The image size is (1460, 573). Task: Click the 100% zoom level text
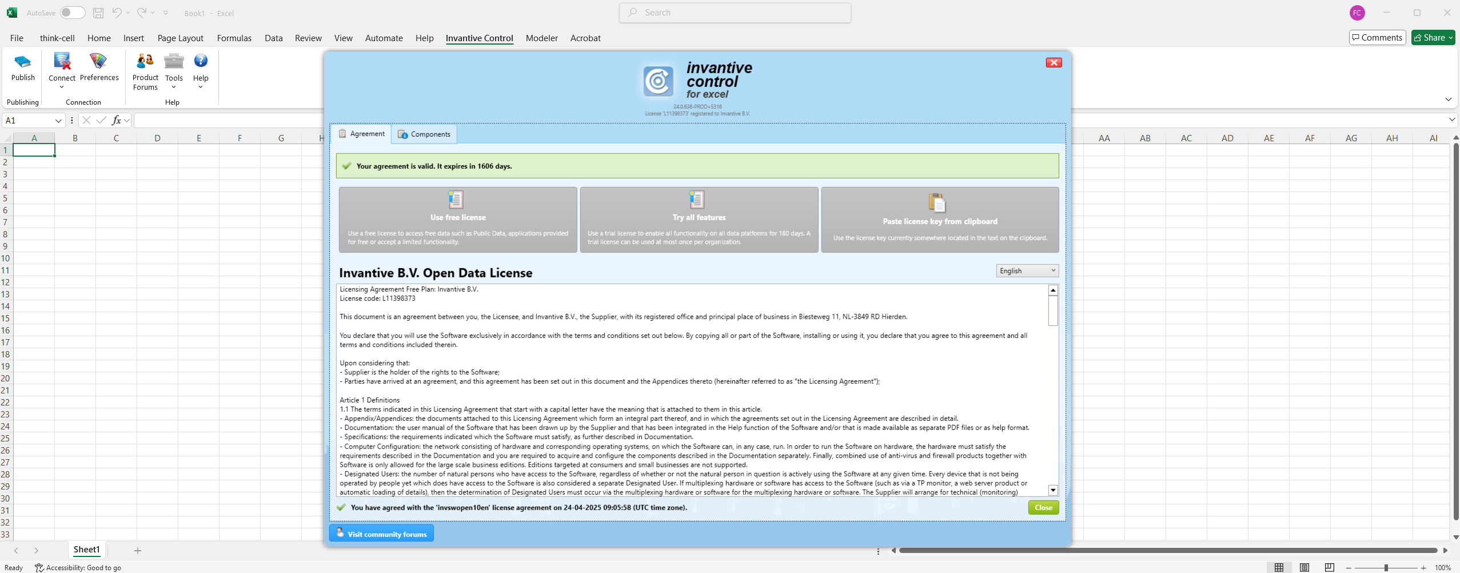(1443, 568)
